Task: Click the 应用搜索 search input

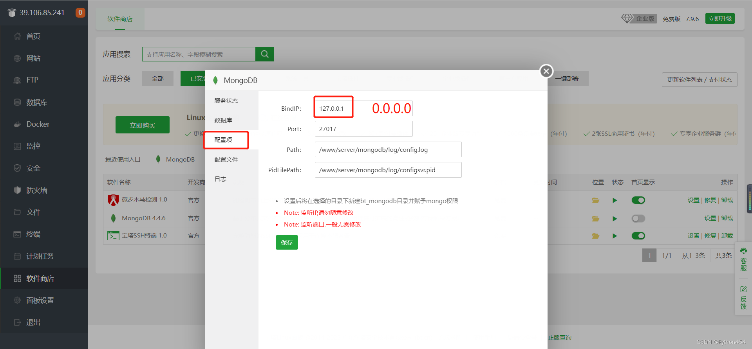Action: click(x=199, y=54)
